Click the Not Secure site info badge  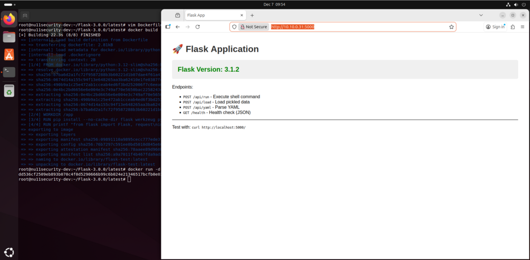tap(254, 27)
